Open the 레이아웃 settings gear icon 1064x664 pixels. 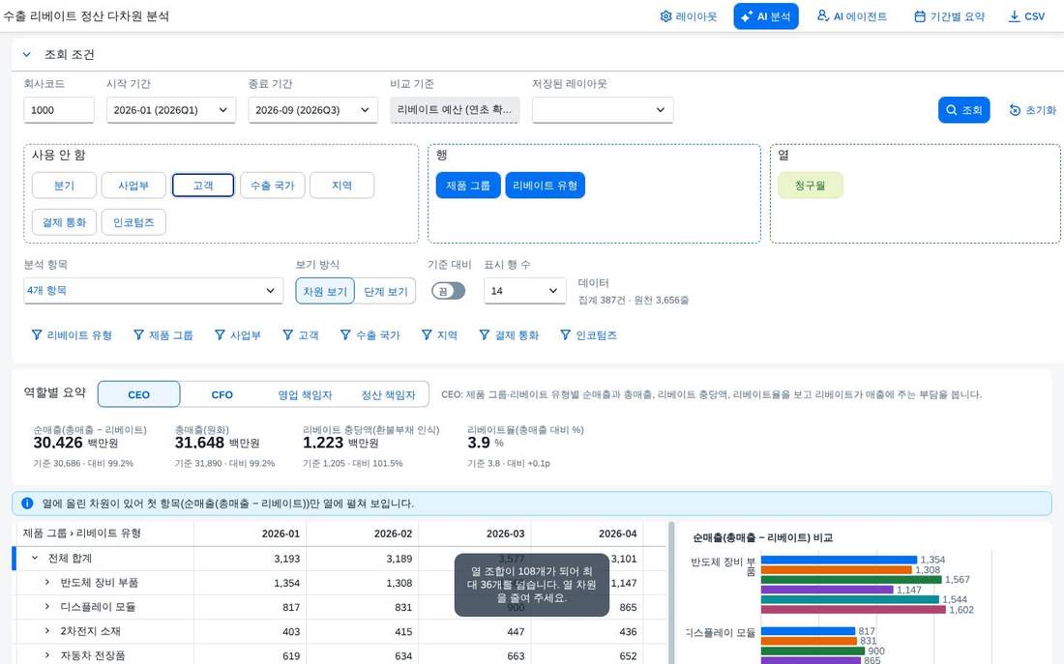(x=665, y=16)
